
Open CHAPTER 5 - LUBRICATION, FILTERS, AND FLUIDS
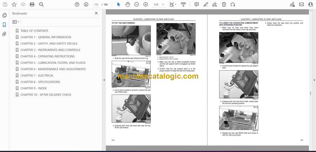(x=53, y=63)
